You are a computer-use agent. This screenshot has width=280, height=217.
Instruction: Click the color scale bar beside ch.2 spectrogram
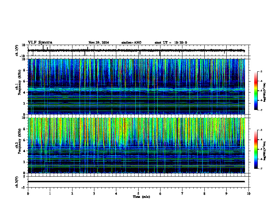click(x=256, y=149)
